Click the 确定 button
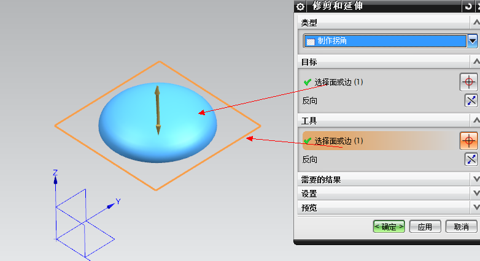This screenshot has width=480, height=261. [389, 227]
